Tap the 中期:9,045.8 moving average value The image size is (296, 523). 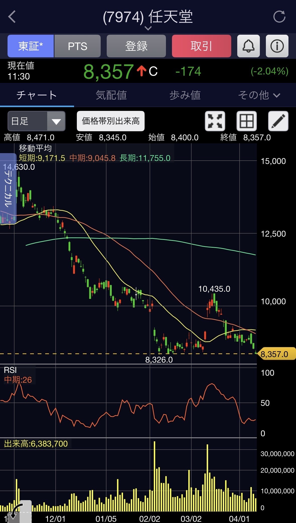(x=92, y=158)
